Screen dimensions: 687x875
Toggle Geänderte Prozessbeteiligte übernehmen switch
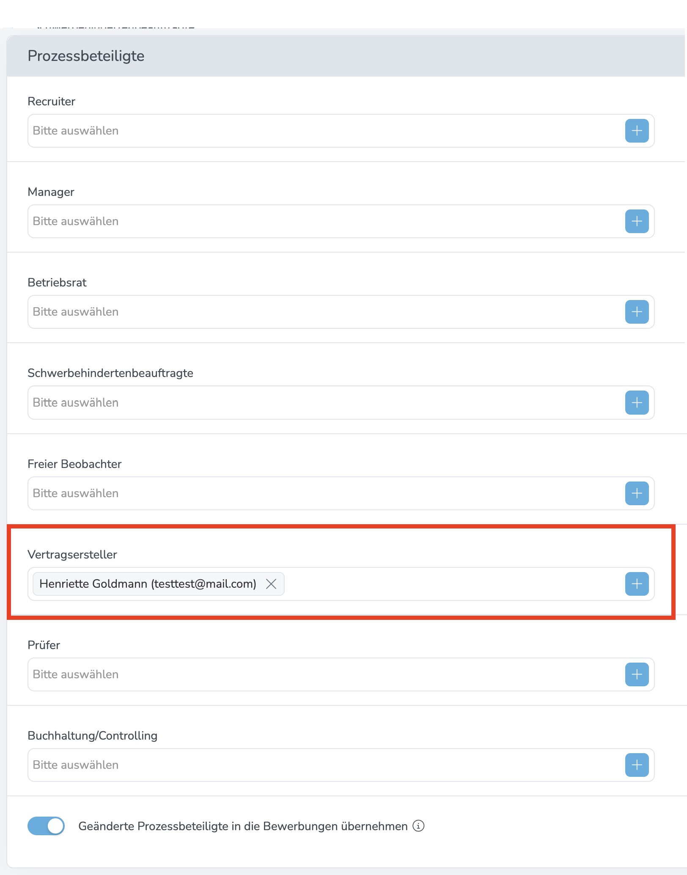(46, 826)
